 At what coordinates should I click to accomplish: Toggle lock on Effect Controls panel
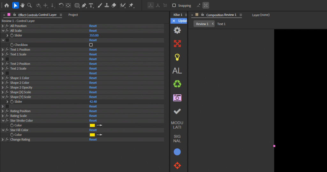(x=14, y=15)
